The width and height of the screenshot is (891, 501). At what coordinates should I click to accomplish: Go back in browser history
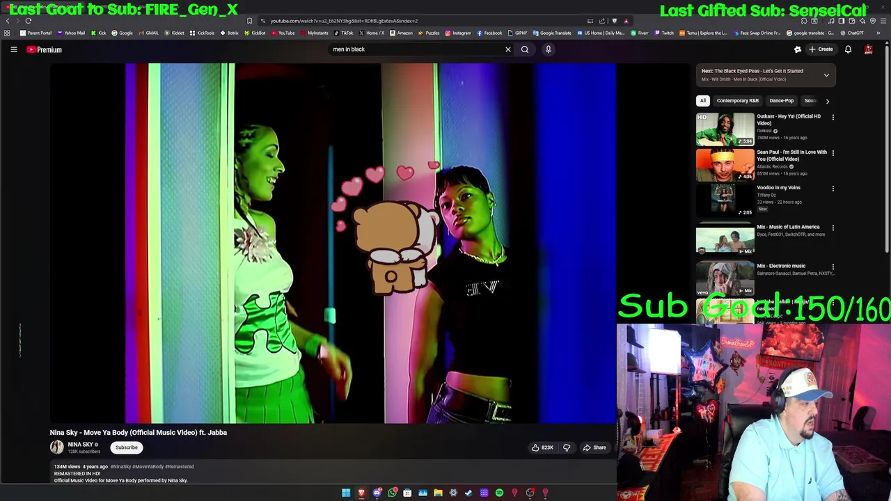8,21
